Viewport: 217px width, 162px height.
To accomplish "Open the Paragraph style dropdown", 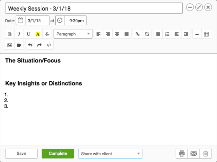I will (x=73, y=34).
